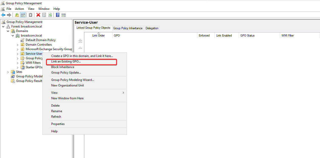Click the green Refresh toolbar icon

(x=50, y=15)
